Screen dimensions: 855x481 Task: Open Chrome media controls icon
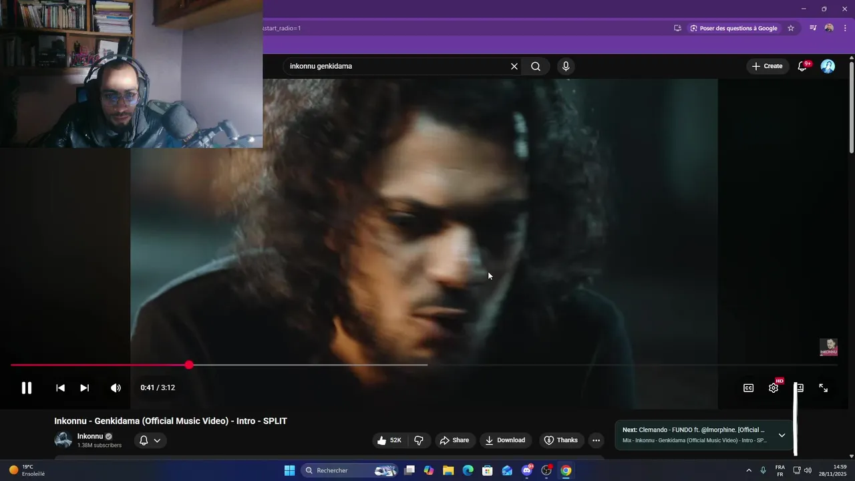813,28
